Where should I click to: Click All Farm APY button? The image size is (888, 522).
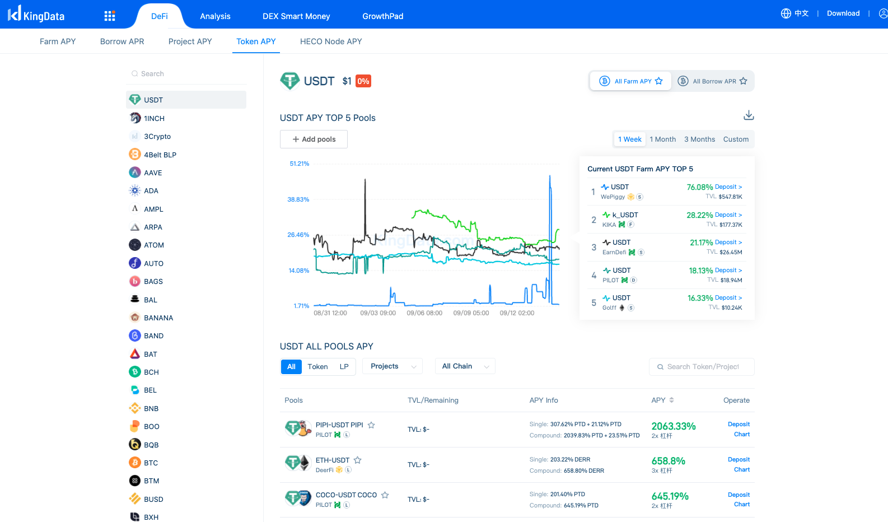(x=630, y=81)
